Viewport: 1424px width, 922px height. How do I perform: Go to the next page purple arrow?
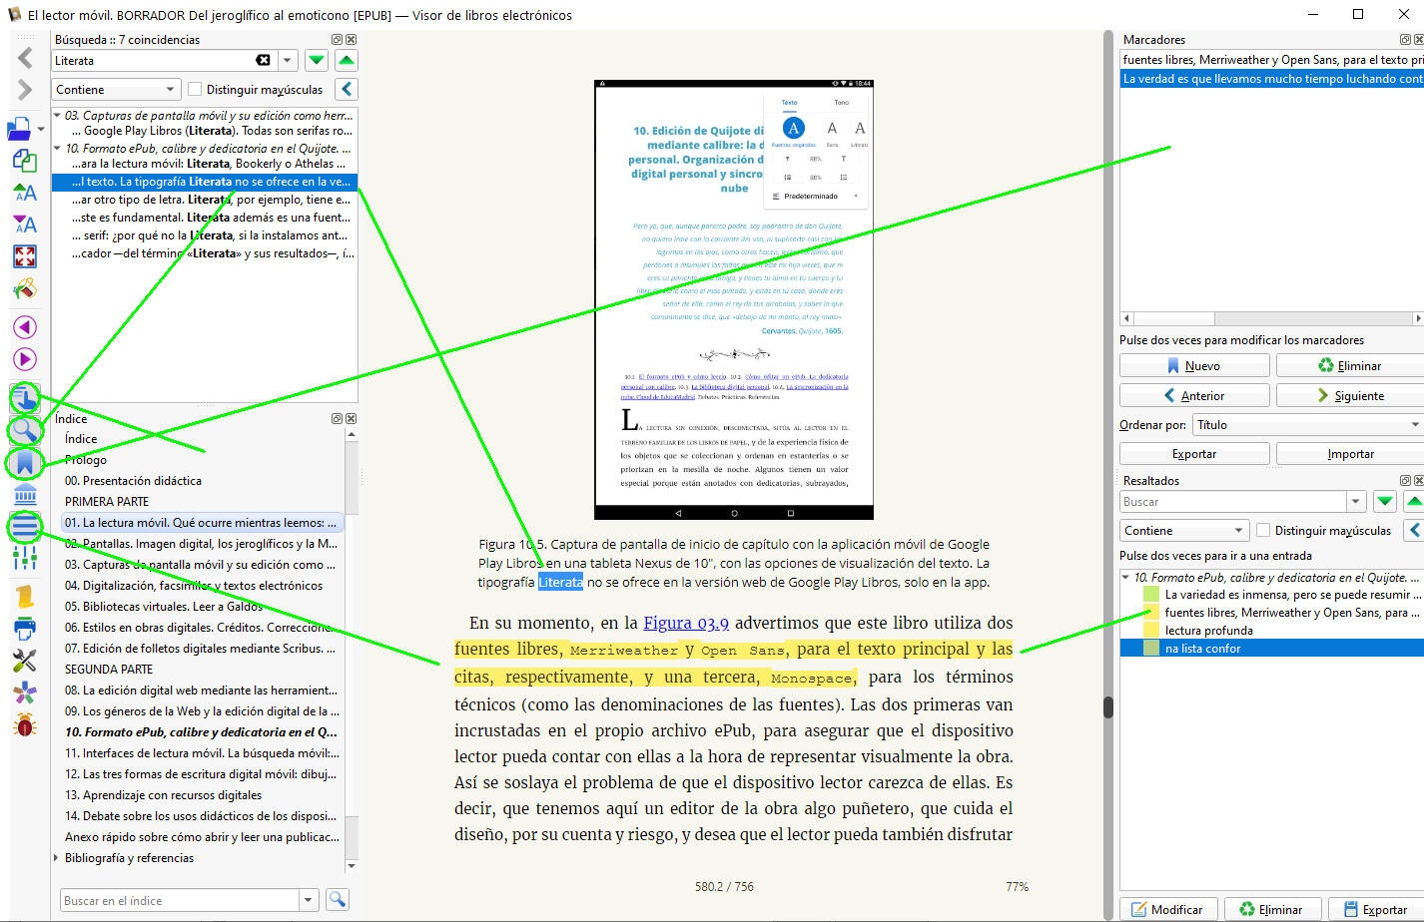(25, 359)
